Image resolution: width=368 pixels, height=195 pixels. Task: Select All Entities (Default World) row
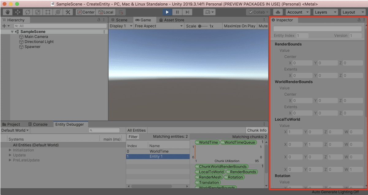point(63,145)
